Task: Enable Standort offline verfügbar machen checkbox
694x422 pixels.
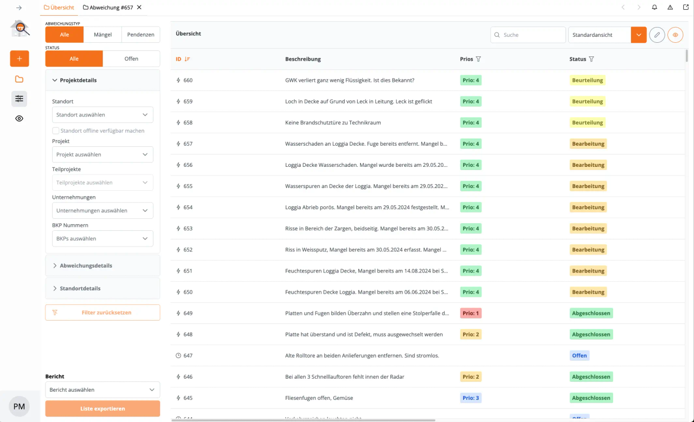Action: pyautogui.click(x=55, y=131)
